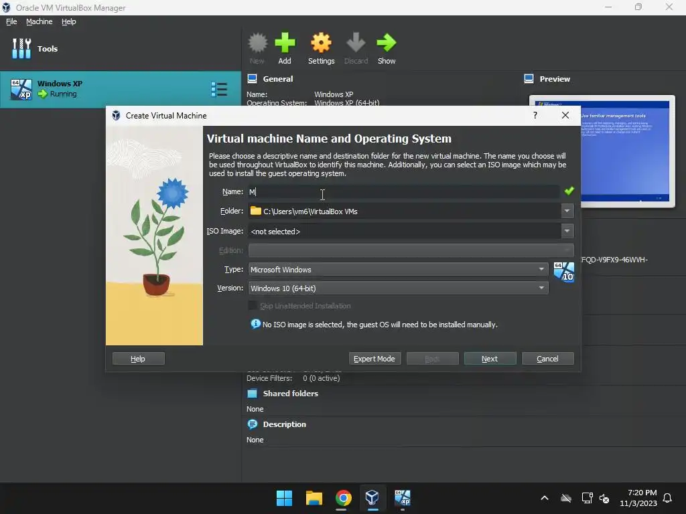Open File Explorer from the taskbar
The image size is (686, 514).
(314, 498)
